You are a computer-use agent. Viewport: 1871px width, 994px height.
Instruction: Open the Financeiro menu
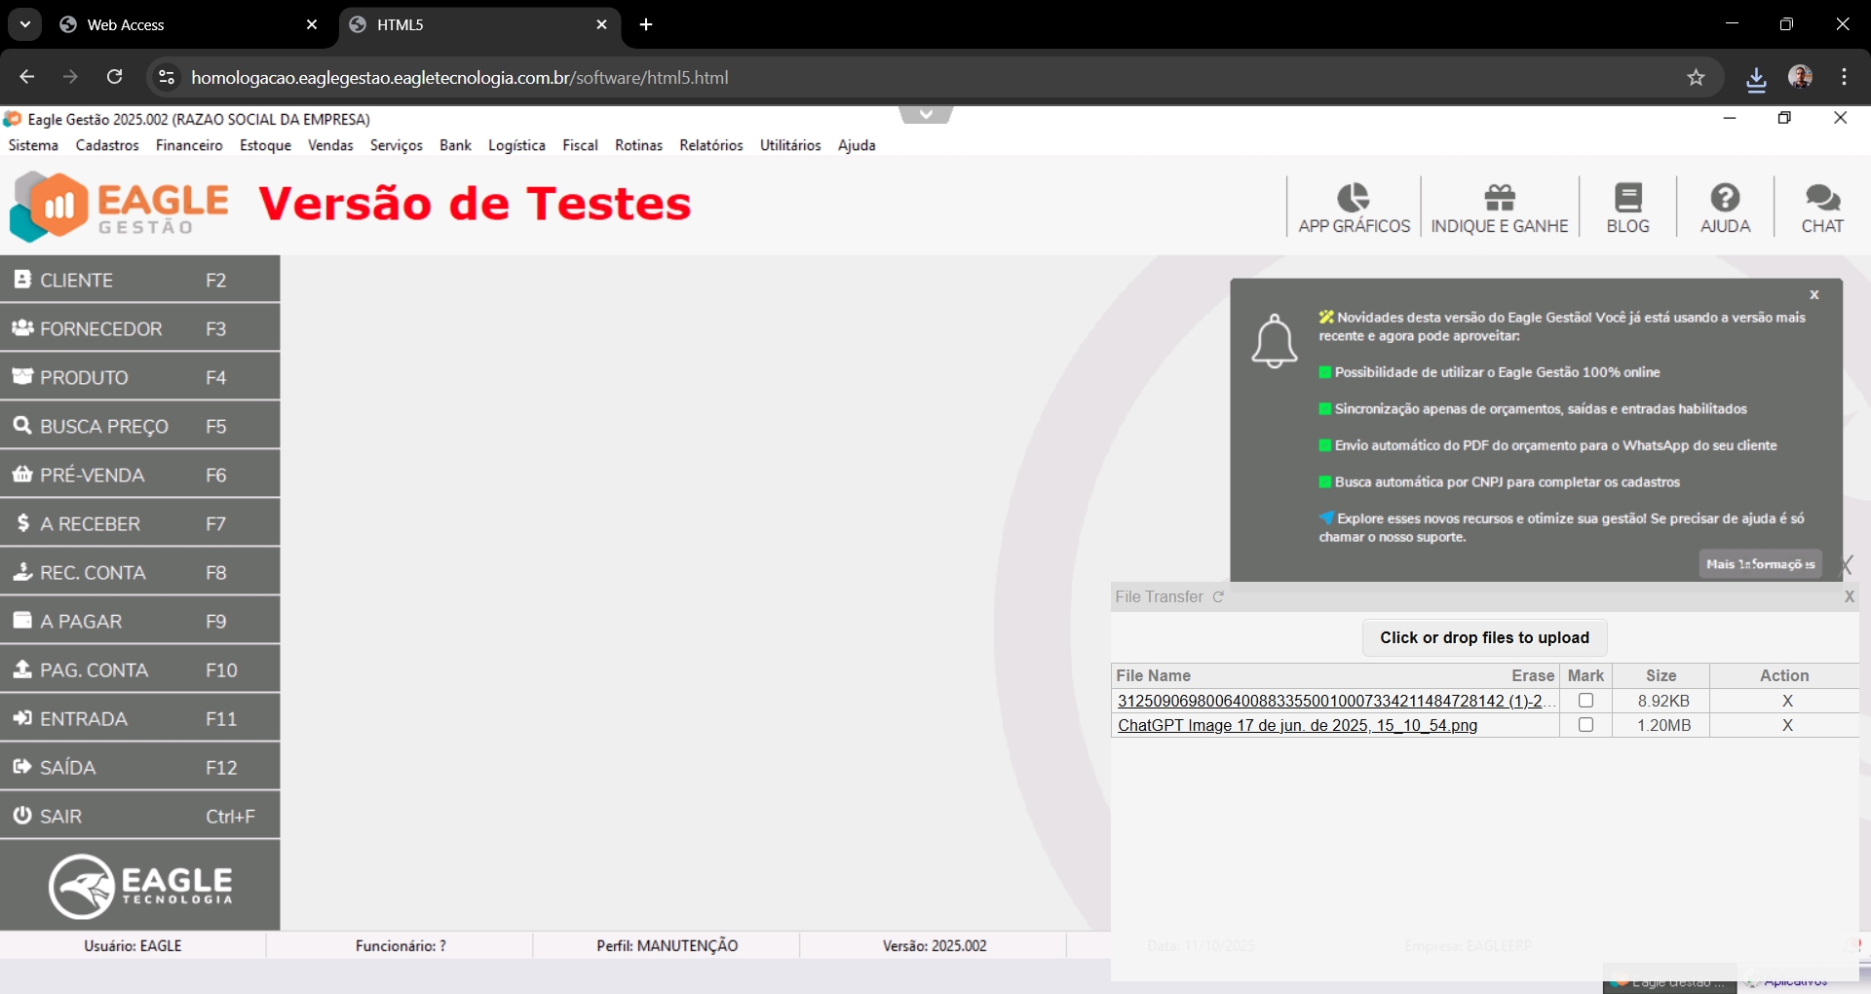[x=189, y=145]
